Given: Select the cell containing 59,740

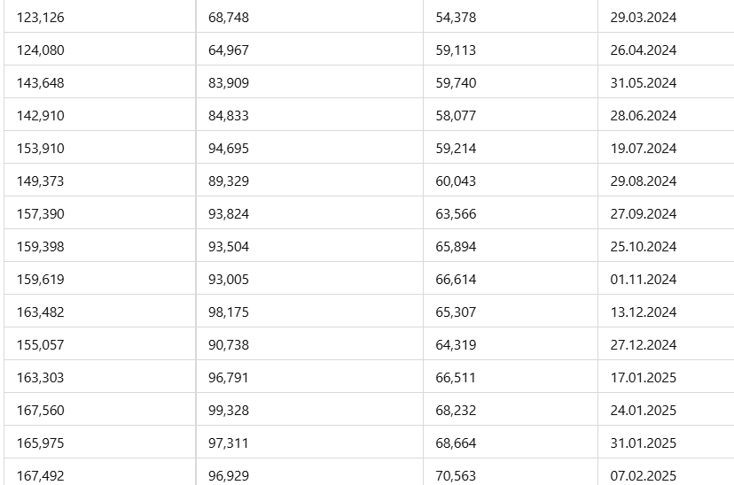Looking at the screenshot, I should click(x=456, y=82).
